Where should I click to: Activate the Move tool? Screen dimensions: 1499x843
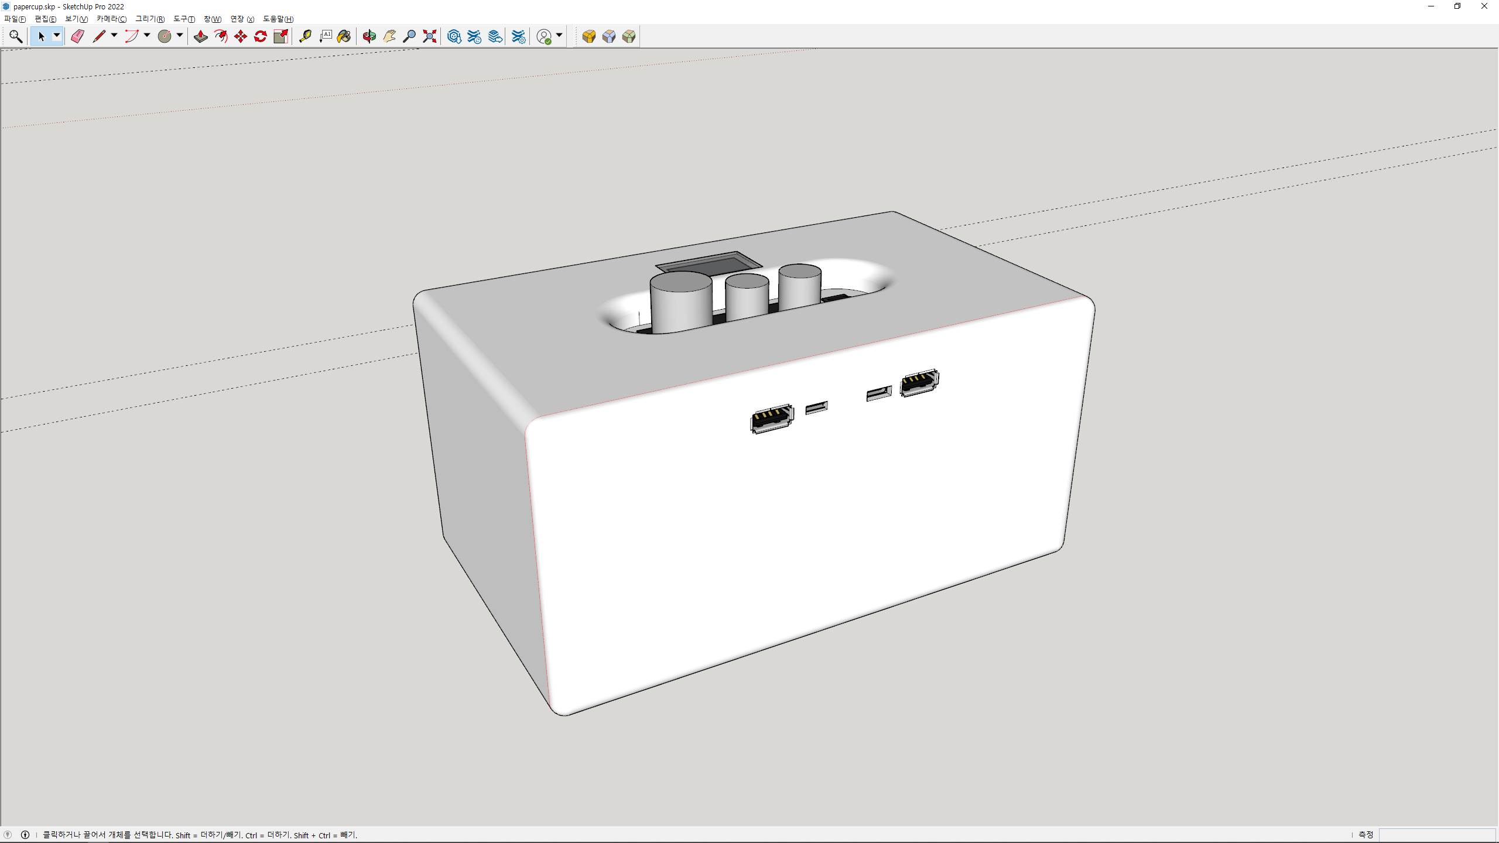coord(241,36)
